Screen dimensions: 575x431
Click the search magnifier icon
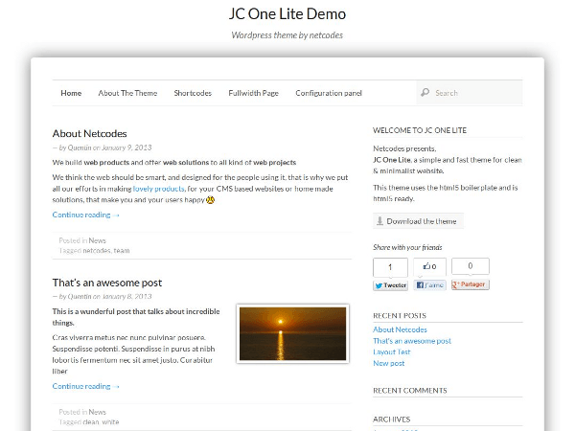425,93
